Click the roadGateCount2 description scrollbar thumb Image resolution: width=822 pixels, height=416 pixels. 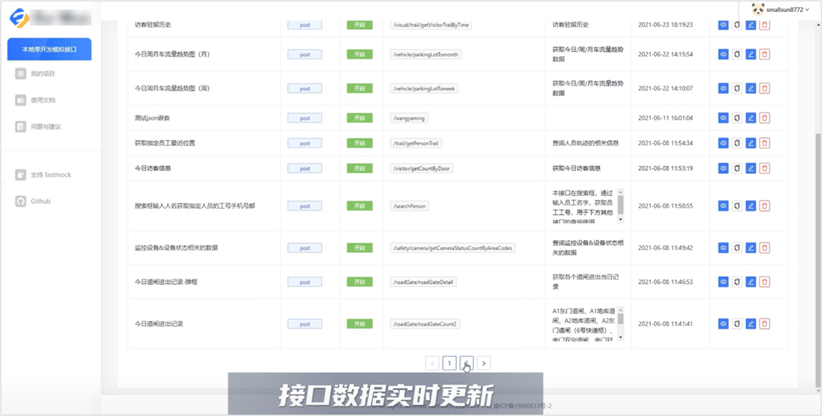[x=621, y=319]
